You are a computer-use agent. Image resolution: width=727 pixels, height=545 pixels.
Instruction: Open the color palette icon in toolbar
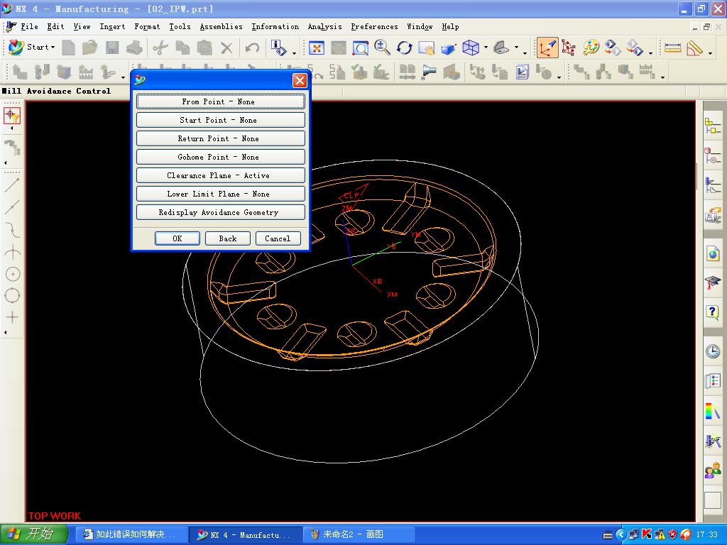tap(591, 48)
